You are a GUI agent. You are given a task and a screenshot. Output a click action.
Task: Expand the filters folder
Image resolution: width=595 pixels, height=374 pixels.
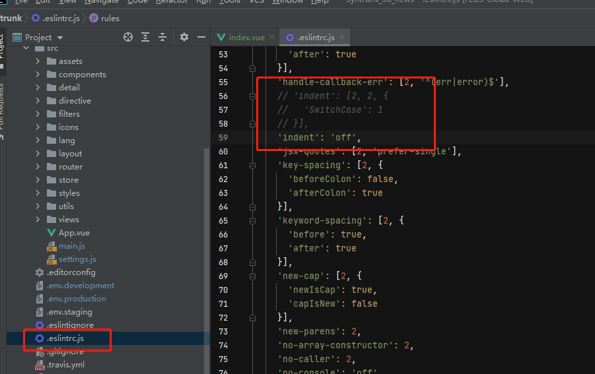(x=38, y=113)
